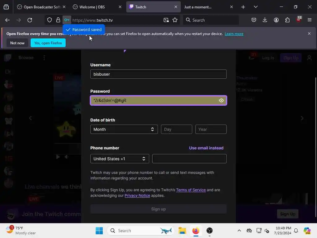Click the Year field

[211, 129]
